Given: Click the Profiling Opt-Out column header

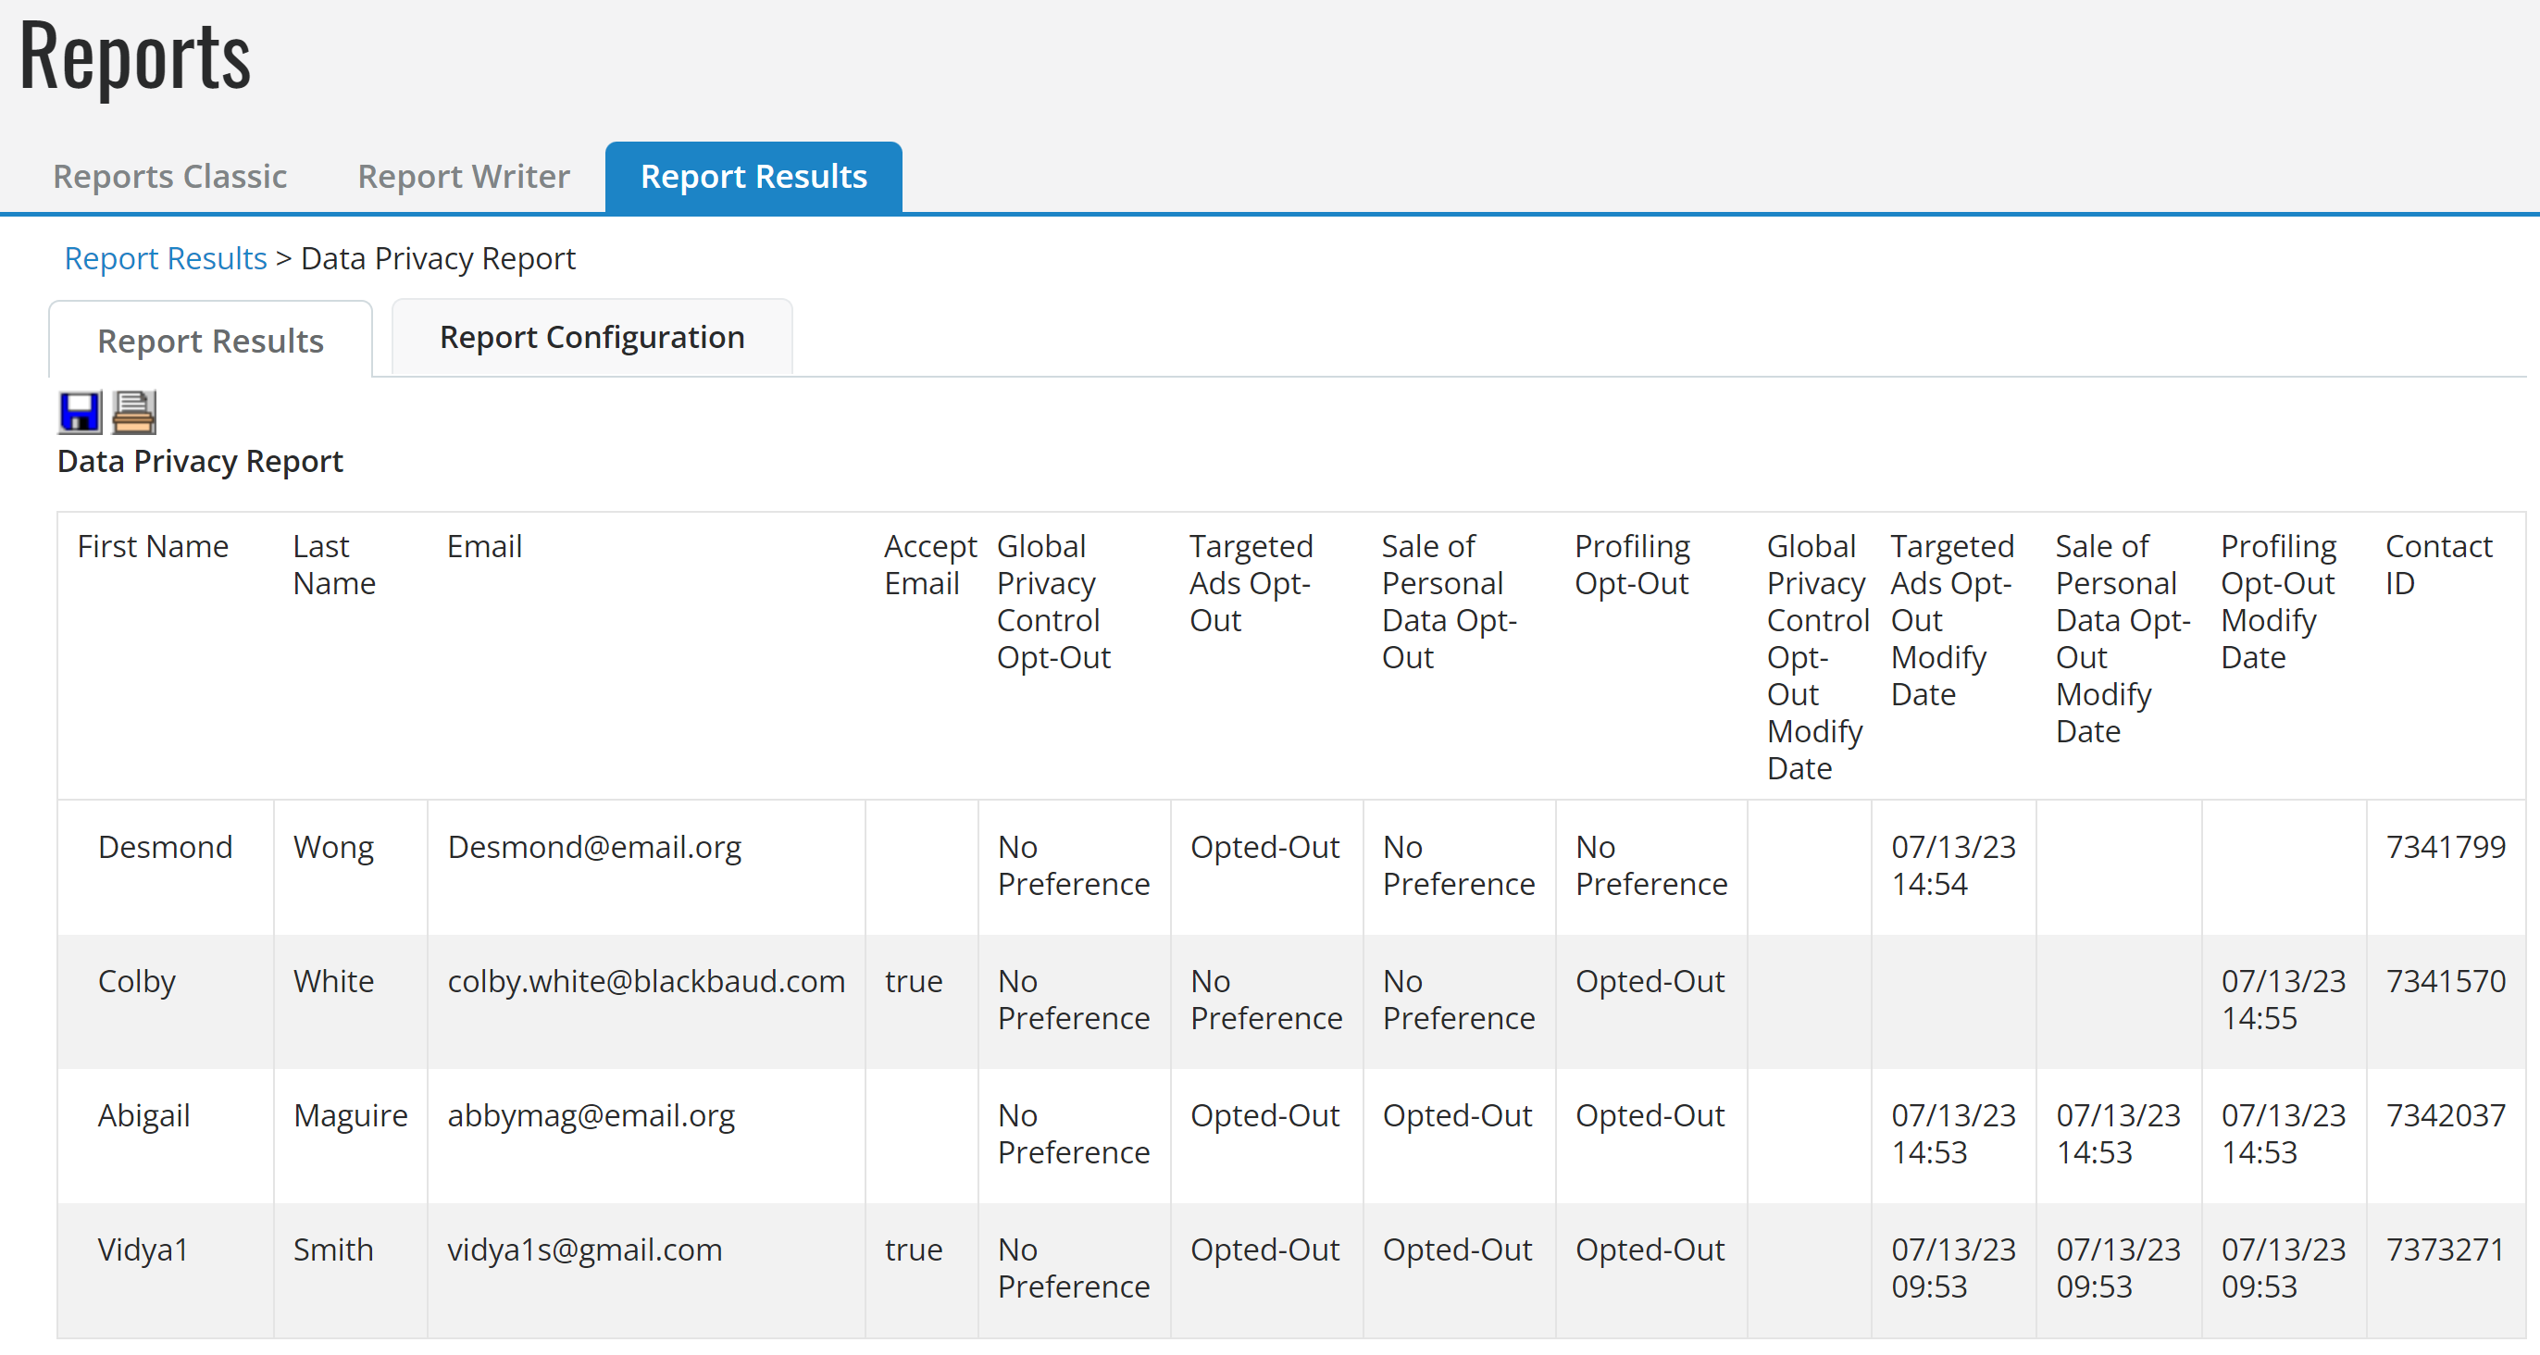Looking at the screenshot, I should [x=1632, y=564].
